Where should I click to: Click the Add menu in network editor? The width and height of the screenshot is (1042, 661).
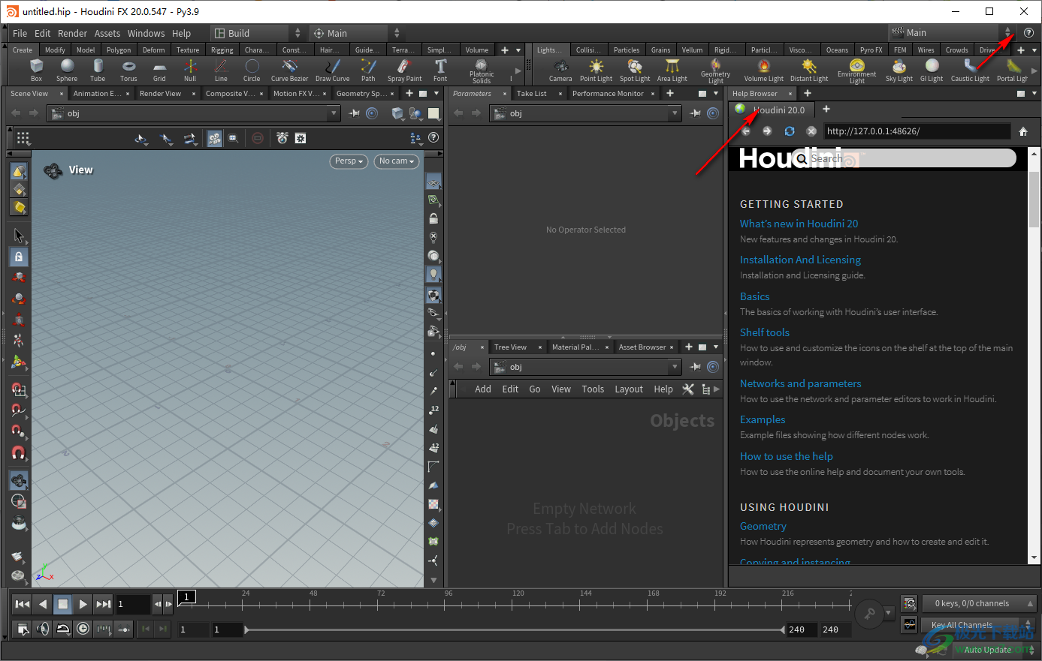point(483,389)
